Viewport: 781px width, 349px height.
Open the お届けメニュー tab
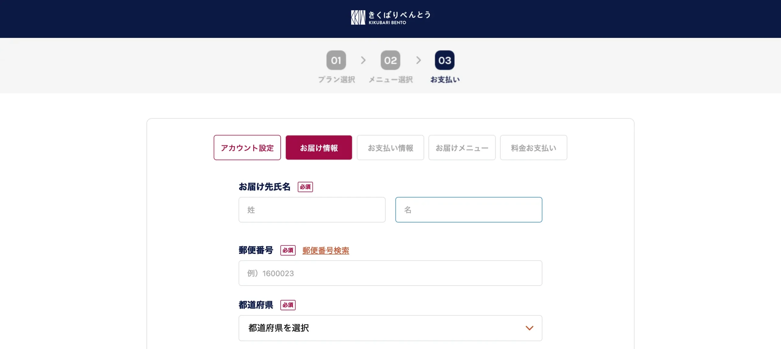[x=462, y=148]
